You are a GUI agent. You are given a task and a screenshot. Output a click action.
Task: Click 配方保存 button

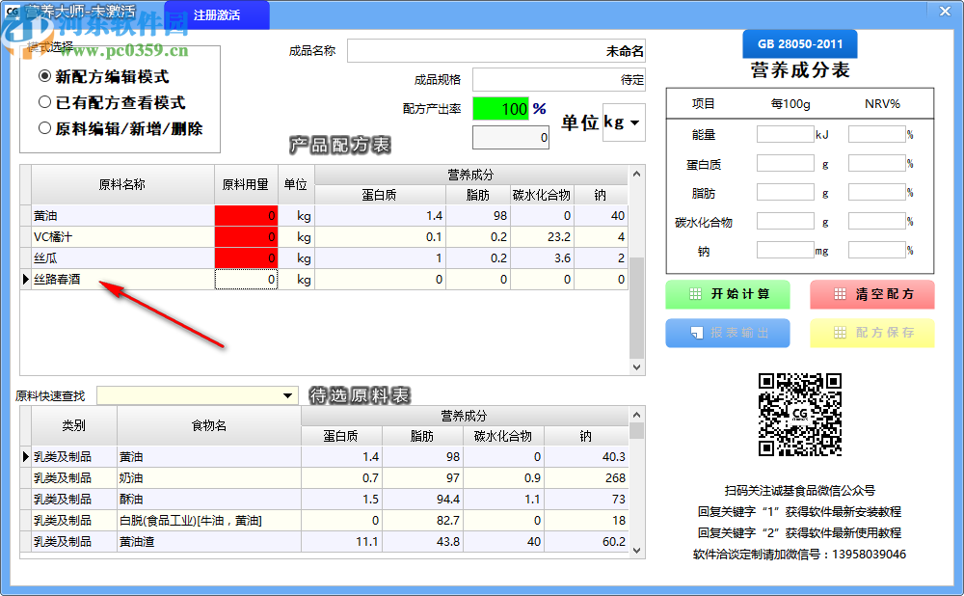coord(872,333)
